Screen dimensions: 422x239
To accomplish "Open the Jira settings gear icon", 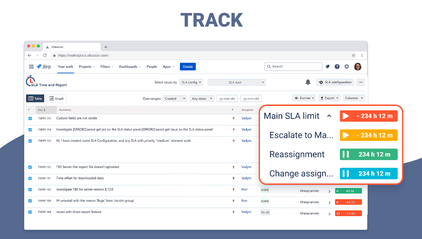I will pos(347,67).
